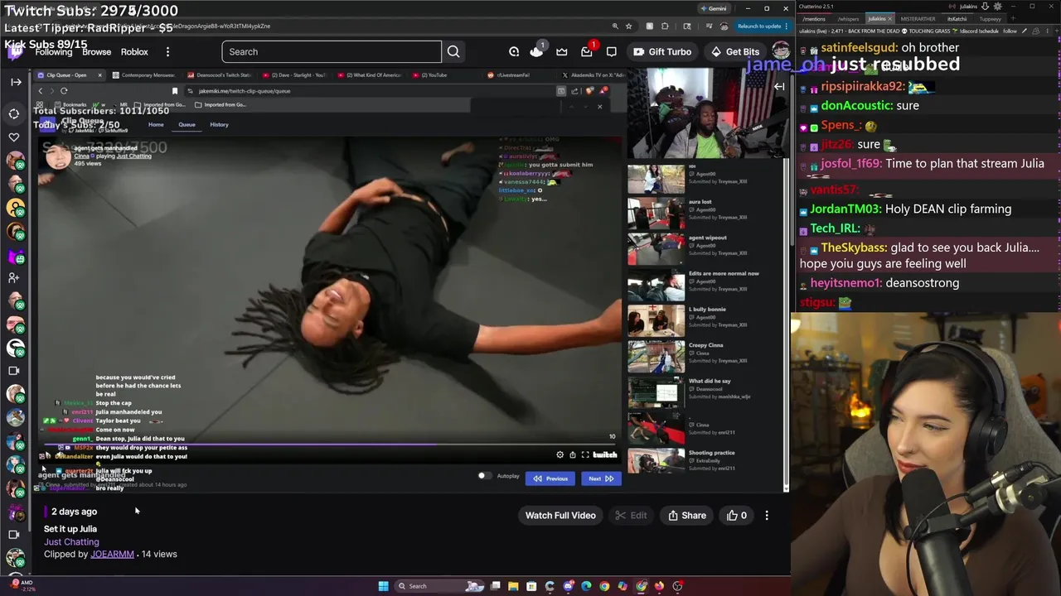Open Twitch Browse section
Screen dimensions: 1061x596
(96, 52)
